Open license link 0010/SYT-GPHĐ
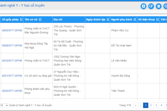167x111 pixels. [x=12, y=61]
